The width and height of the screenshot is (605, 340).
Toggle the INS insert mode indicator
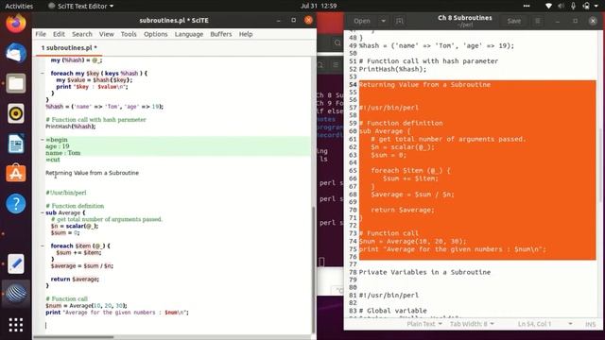tap(590, 324)
